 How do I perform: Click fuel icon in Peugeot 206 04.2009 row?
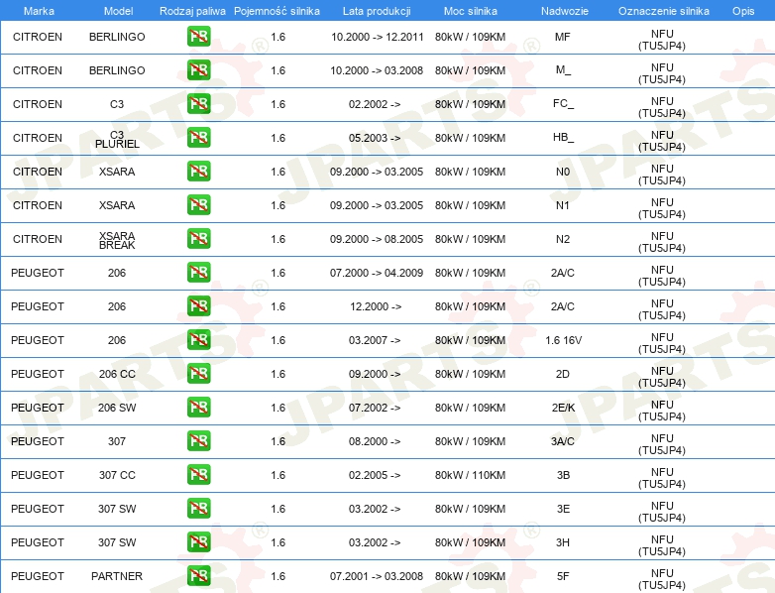click(198, 273)
